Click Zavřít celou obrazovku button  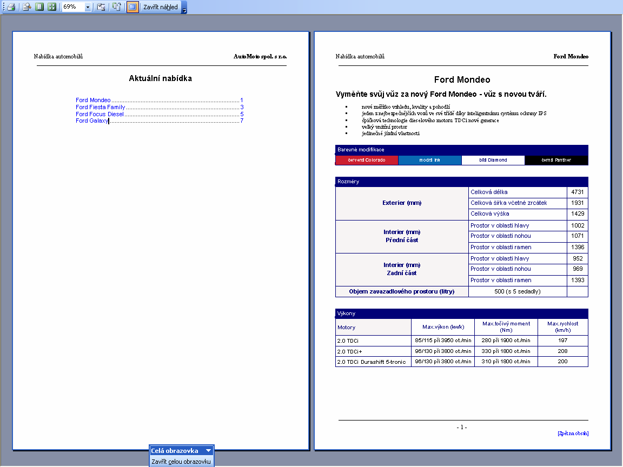click(181, 462)
